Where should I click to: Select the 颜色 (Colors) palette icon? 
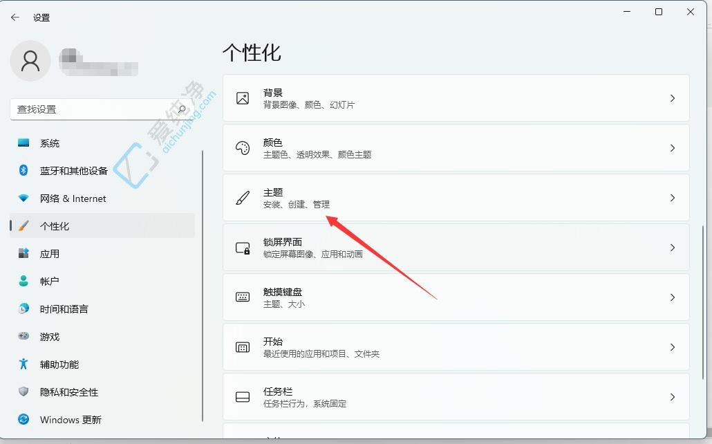[242, 147]
